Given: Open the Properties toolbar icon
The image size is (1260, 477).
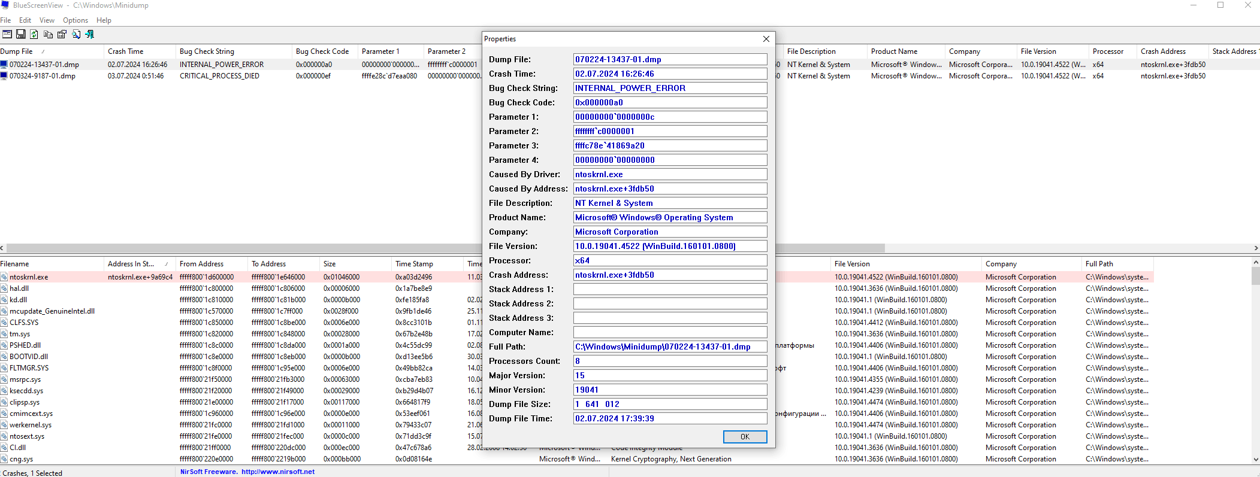Looking at the screenshot, I should (62, 35).
